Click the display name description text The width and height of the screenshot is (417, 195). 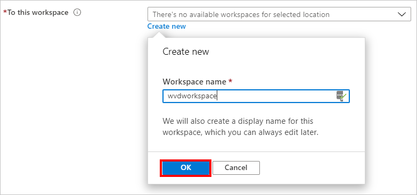[240, 127]
